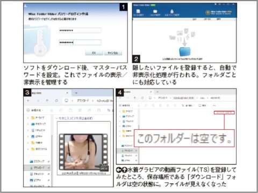Open a new tab in the empty-folder Explorer window
Viewport: 258px width, 193px height.
157,92
